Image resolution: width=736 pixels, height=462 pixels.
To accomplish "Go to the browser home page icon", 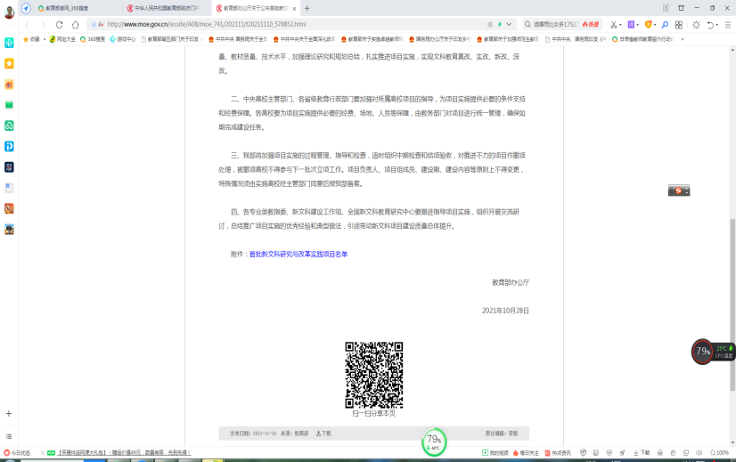I will (75, 25).
